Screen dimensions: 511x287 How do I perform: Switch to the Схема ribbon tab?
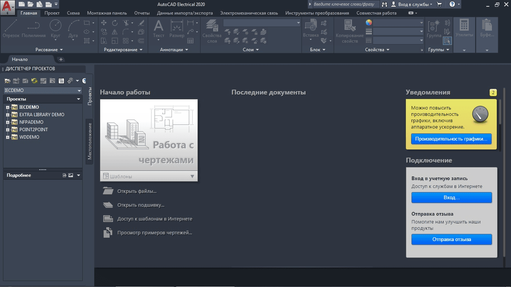(73, 13)
